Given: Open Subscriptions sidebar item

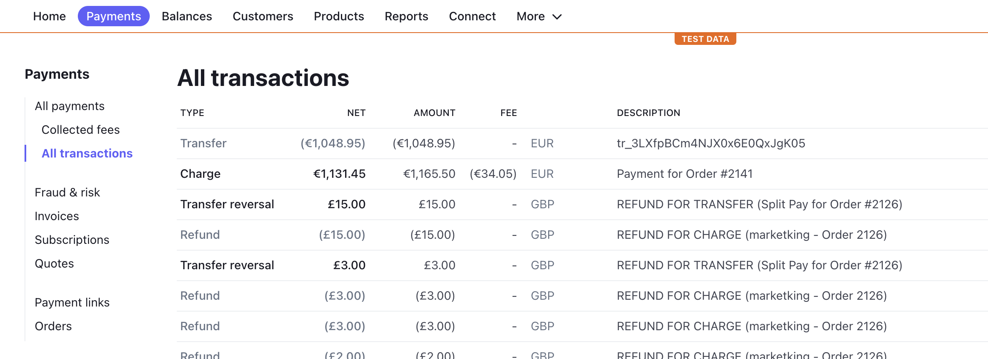Looking at the screenshot, I should [x=72, y=240].
